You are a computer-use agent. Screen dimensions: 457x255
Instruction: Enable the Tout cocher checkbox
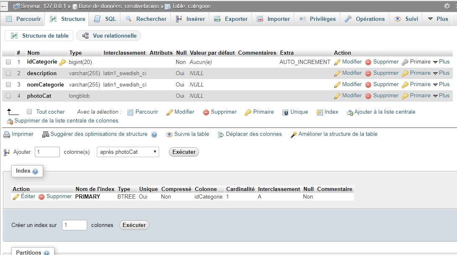(x=29, y=112)
